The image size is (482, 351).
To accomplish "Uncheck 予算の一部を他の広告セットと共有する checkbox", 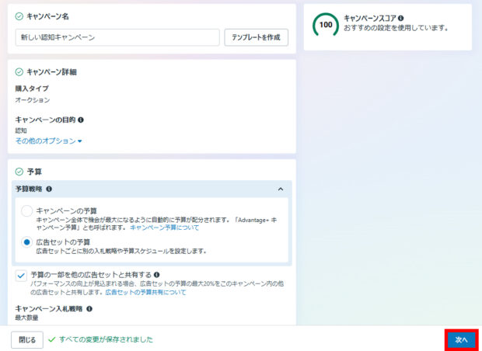I will 21,276.
